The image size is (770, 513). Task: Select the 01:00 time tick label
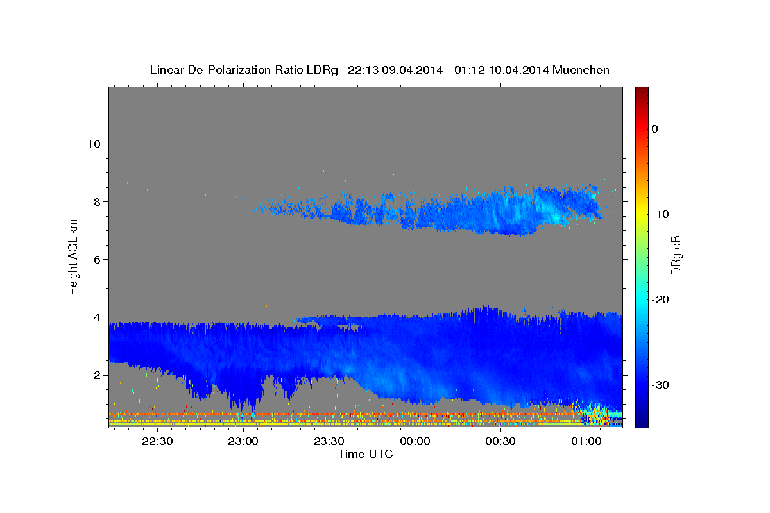pyautogui.click(x=586, y=441)
